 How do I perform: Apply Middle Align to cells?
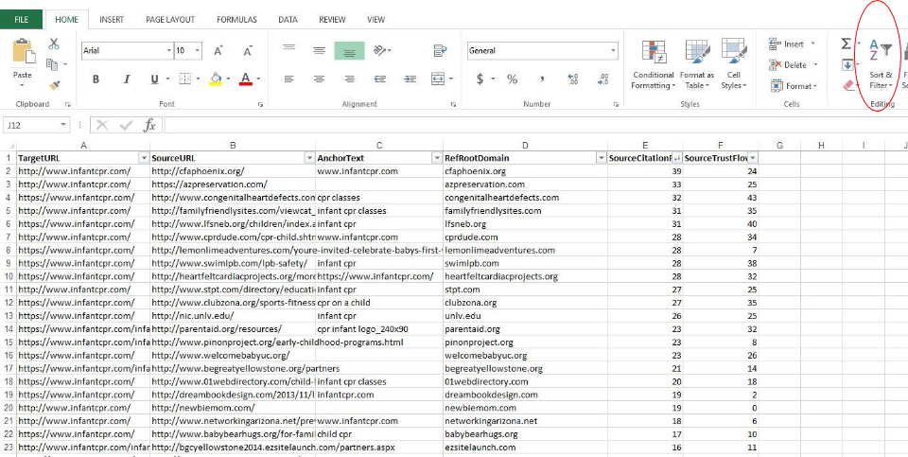[319, 51]
